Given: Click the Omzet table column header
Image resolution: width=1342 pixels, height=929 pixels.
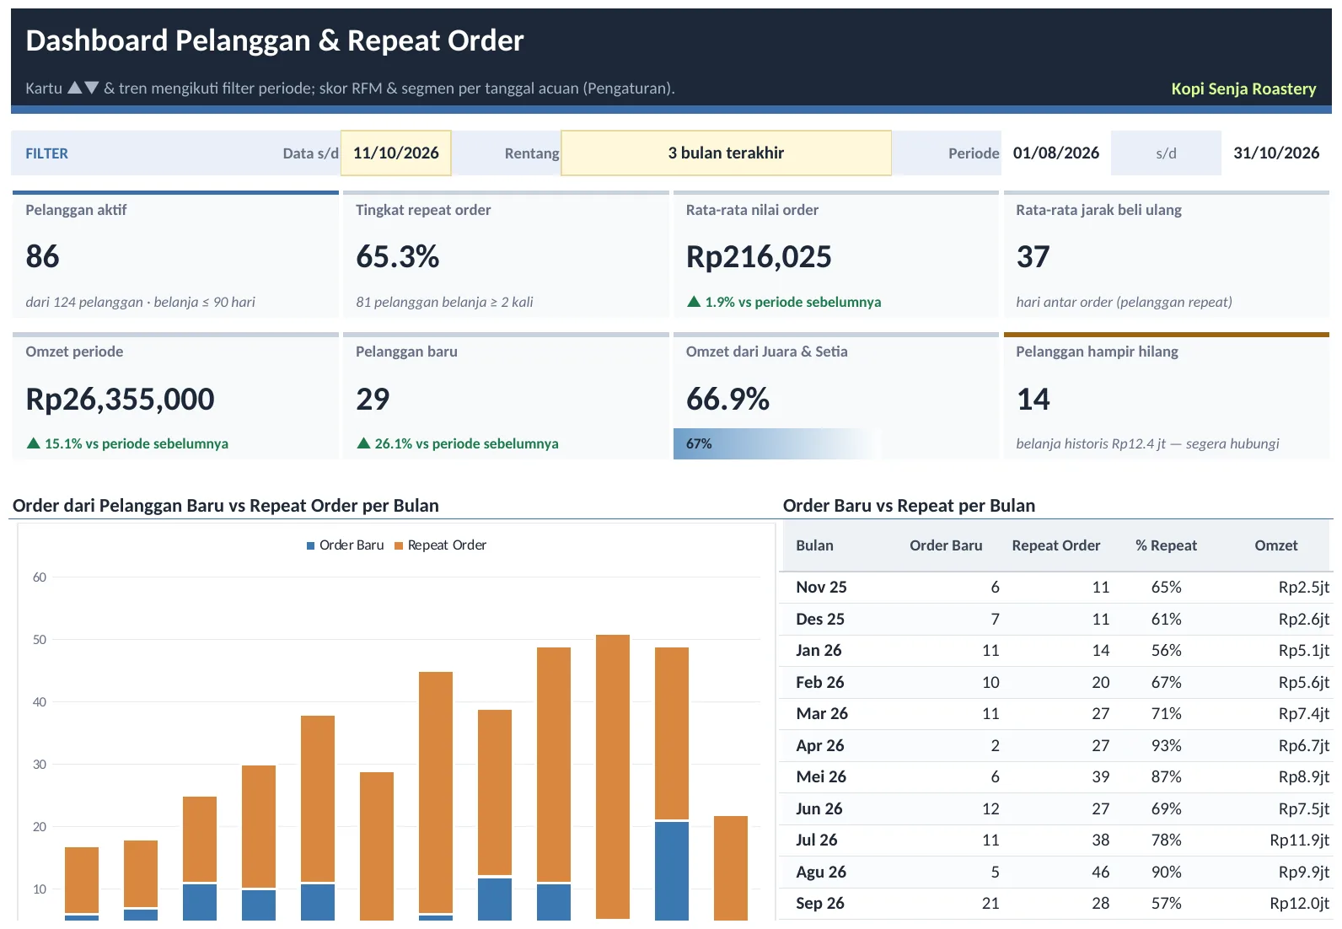Looking at the screenshot, I should click(x=1276, y=545).
